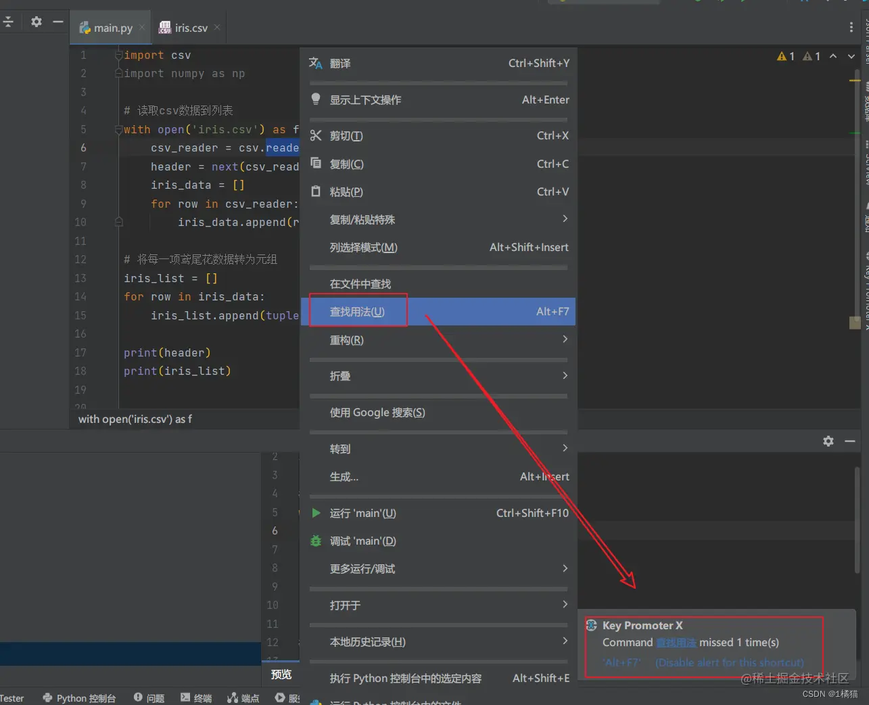Collapse the with-block fold marker on line 5
The height and width of the screenshot is (705, 869).
tap(118, 129)
